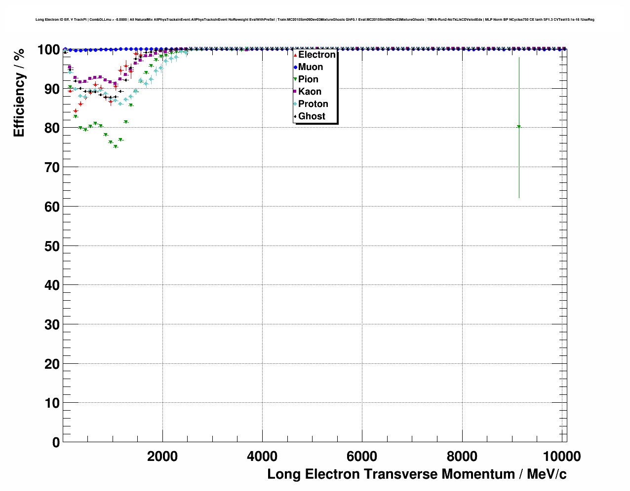Click y-axis label 20
This screenshot has width=630, height=491.
tap(52, 364)
